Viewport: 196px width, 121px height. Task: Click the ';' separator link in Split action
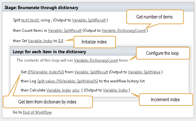coord(51,20)
